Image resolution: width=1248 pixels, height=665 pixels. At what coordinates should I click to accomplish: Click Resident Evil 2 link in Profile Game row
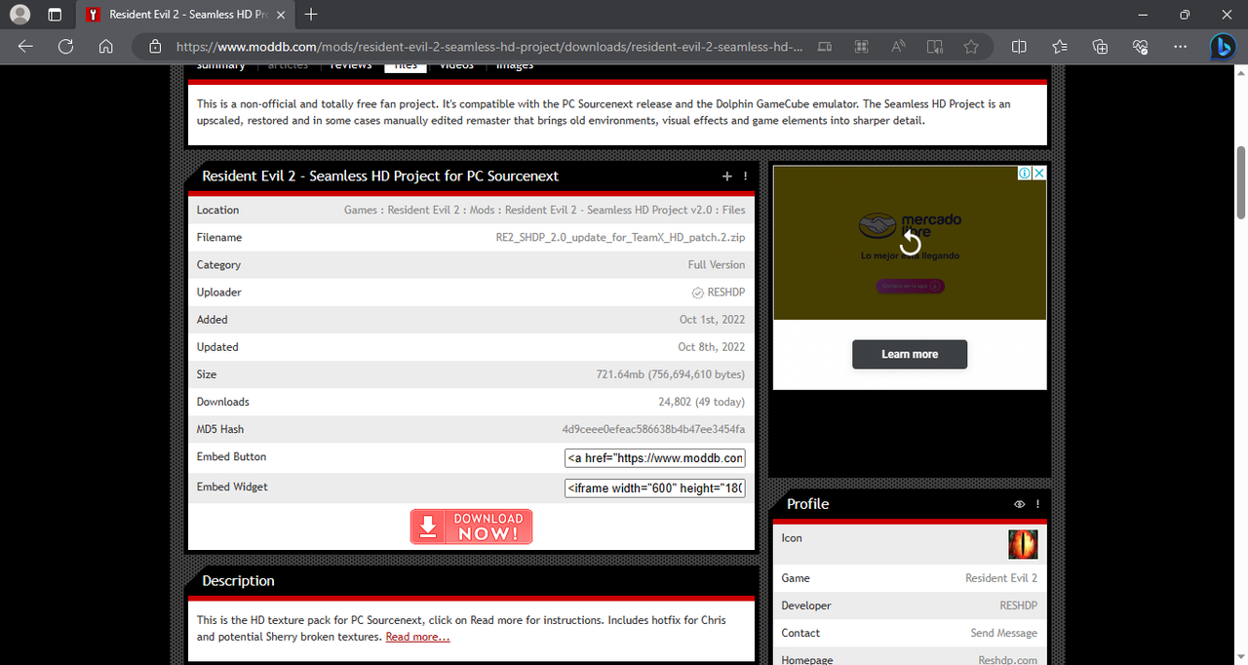[x=1001, y=578]
